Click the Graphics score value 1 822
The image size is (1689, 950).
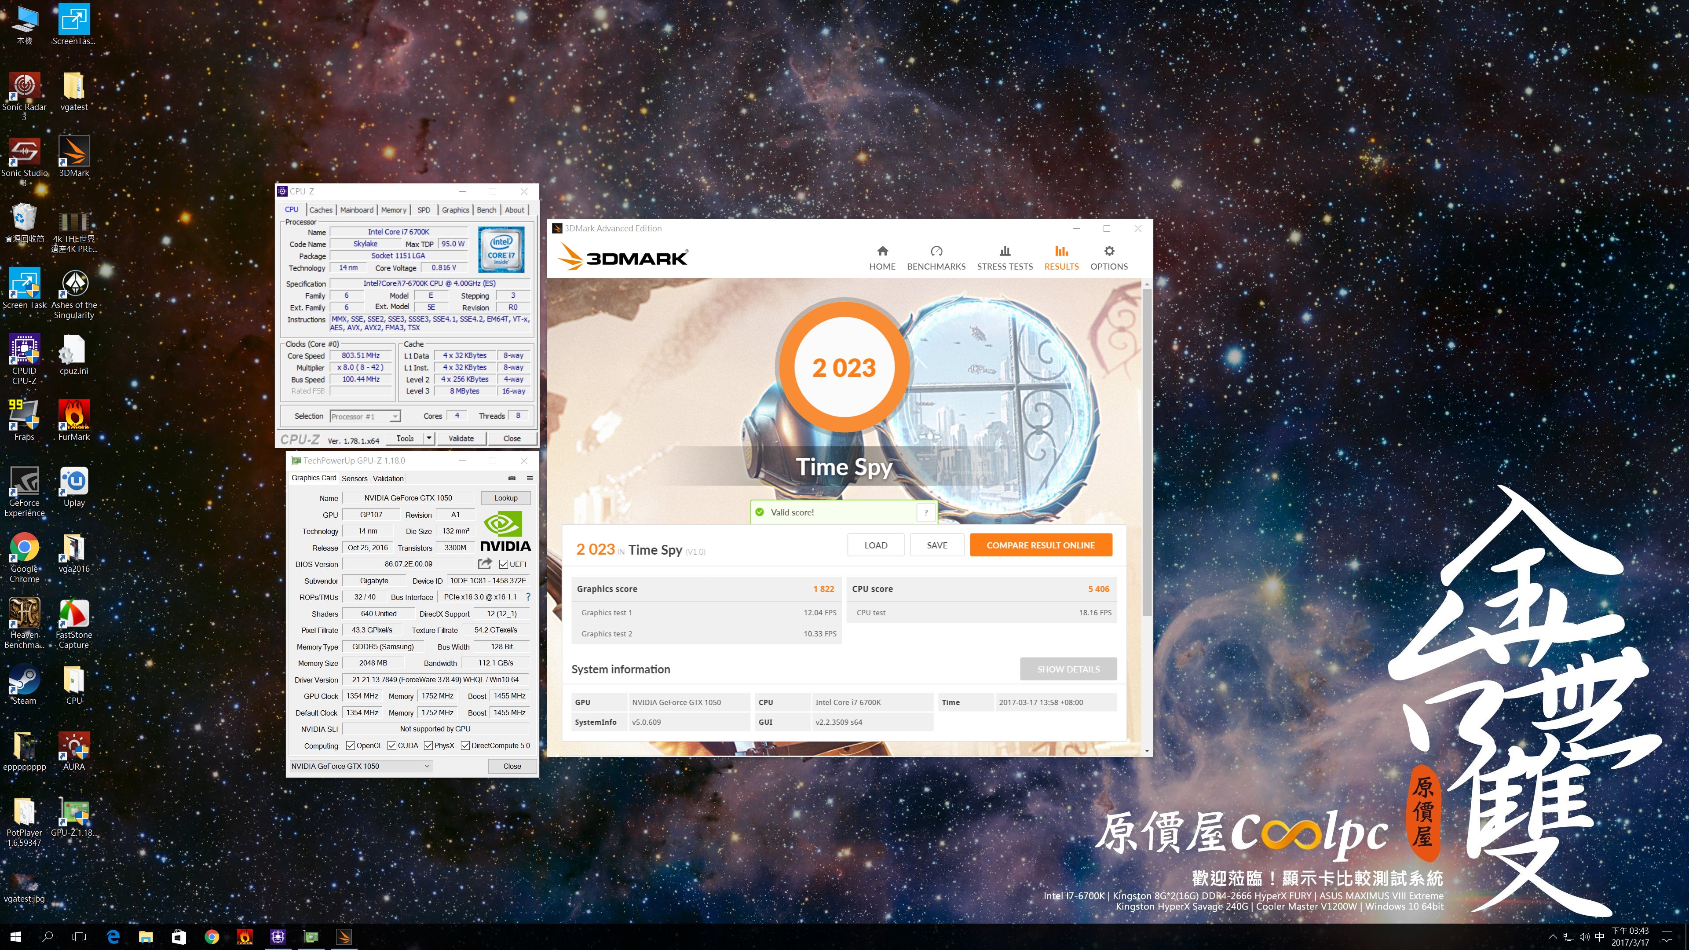coord(823,589)
